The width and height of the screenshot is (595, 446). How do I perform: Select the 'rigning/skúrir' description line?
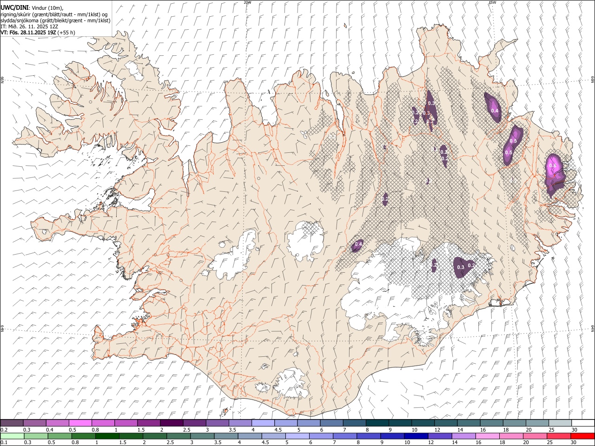[54, 14]
